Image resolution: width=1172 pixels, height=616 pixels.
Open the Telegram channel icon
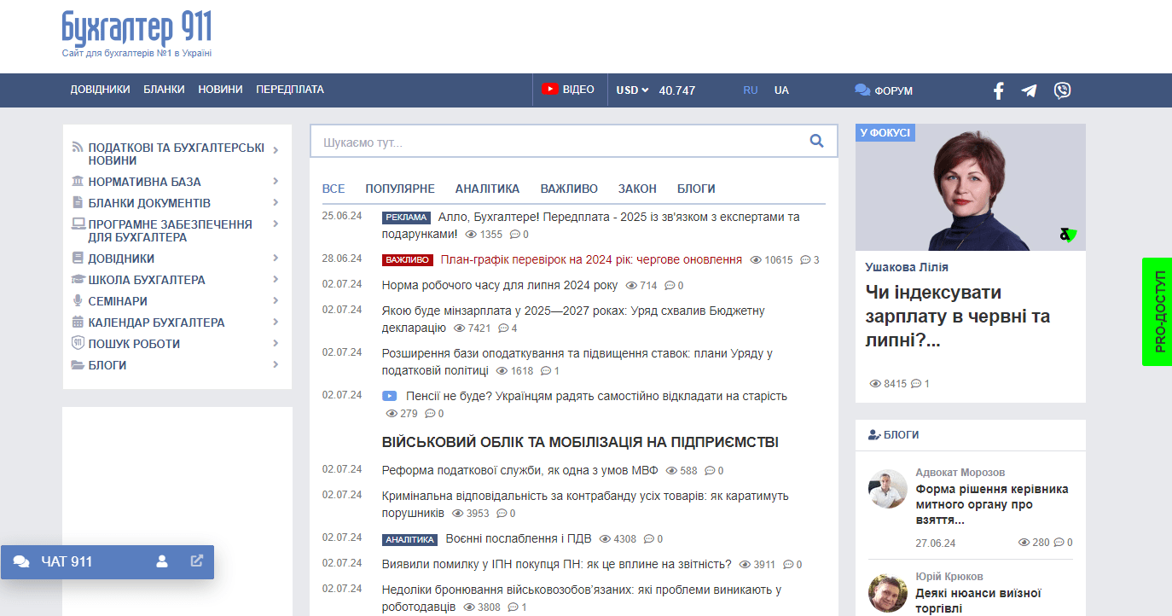[x=1030, y=90]
